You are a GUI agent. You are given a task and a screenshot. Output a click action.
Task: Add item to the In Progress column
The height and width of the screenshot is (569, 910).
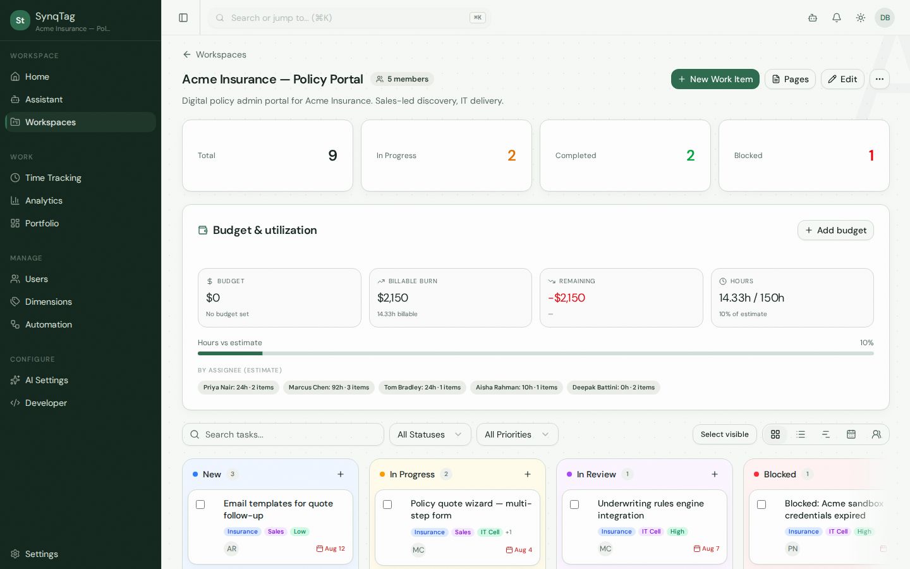click(x=528, y=474)
